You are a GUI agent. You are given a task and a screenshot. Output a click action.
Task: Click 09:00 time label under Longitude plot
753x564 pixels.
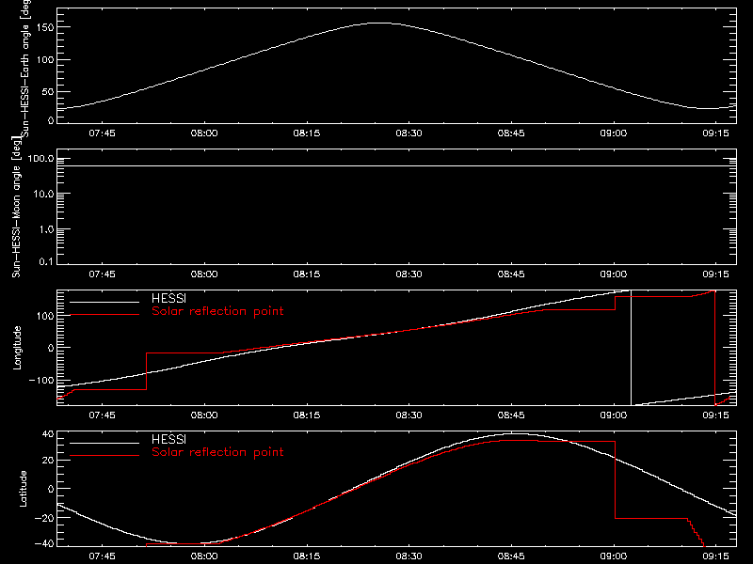point(614,415)
